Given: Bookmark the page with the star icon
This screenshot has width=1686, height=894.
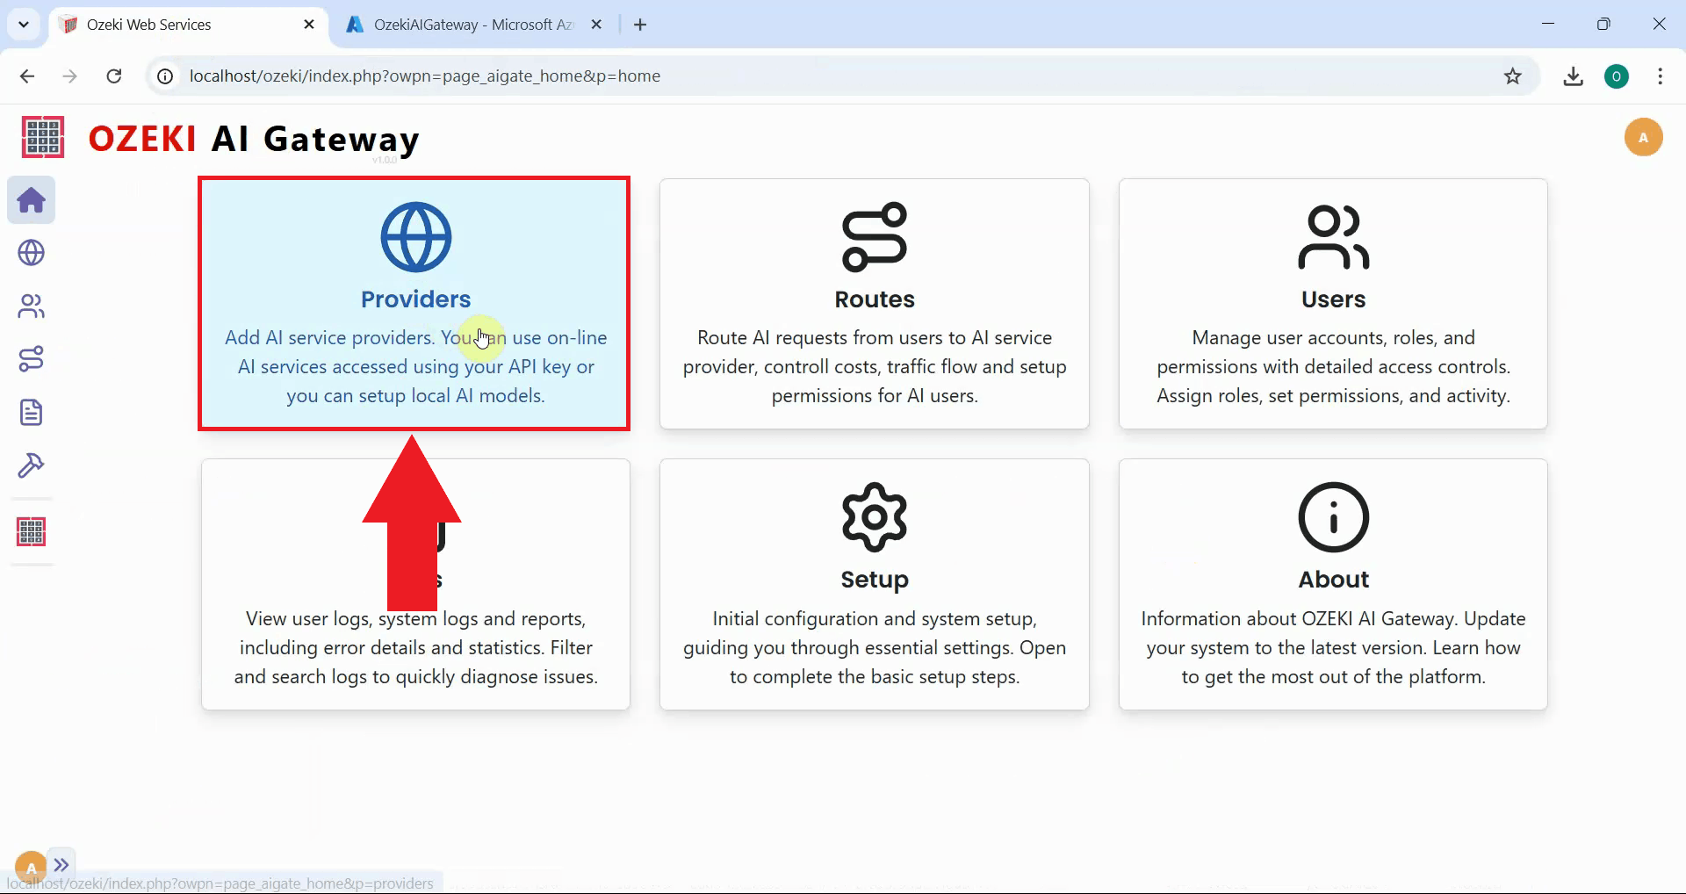Looking at the screenshot, I should [1513, 76].
